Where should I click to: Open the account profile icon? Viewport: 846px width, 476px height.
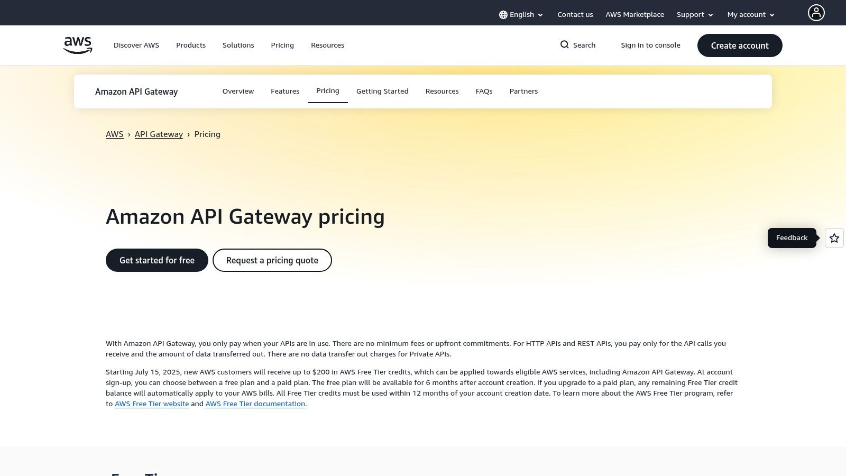(x=816, y=12)
